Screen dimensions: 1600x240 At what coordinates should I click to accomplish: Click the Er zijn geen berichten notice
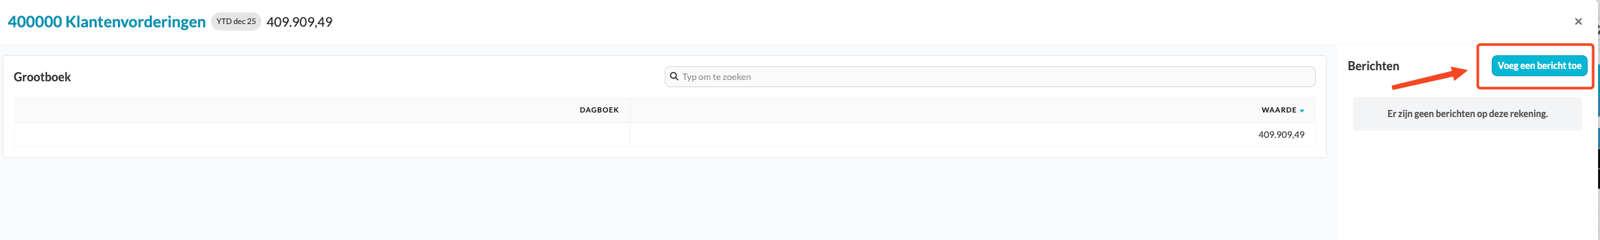coord(1467,114)
